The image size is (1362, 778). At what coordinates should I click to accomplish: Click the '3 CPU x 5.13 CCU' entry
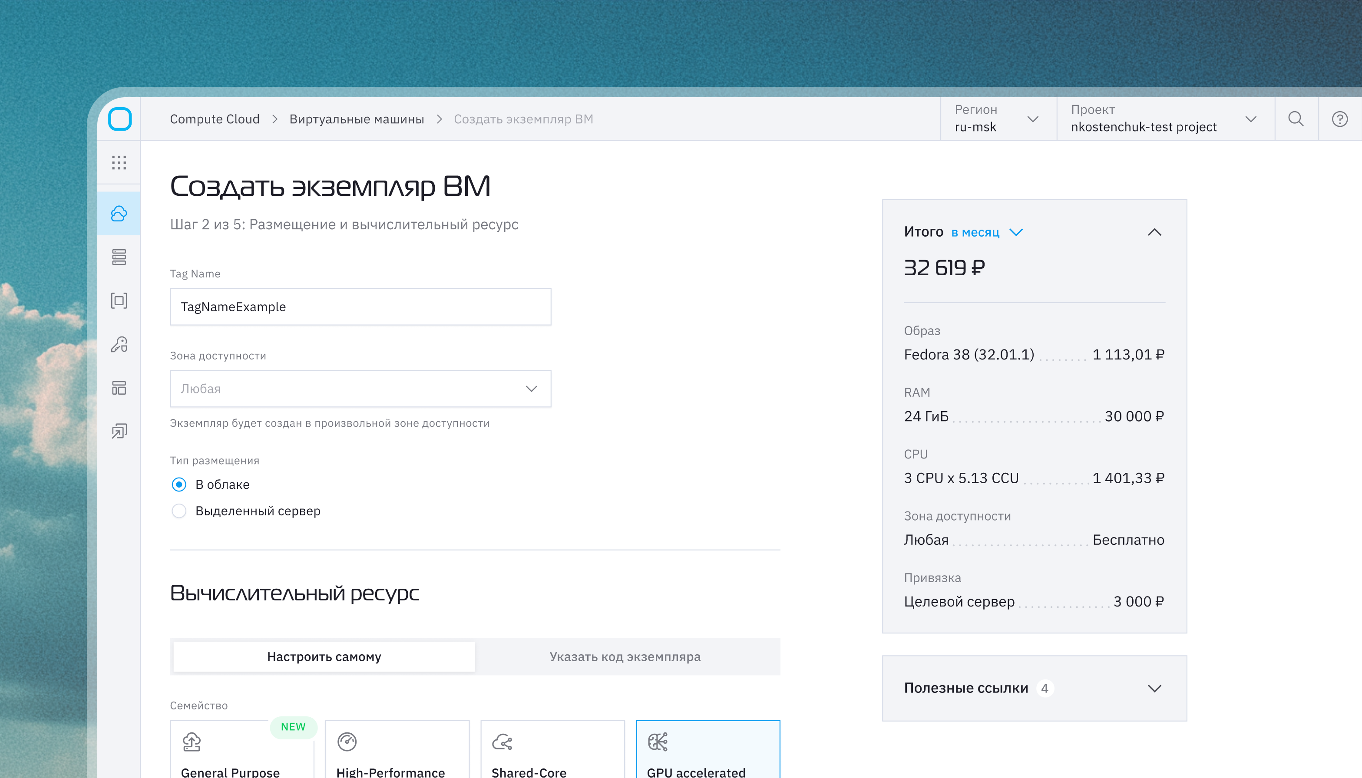961,478
